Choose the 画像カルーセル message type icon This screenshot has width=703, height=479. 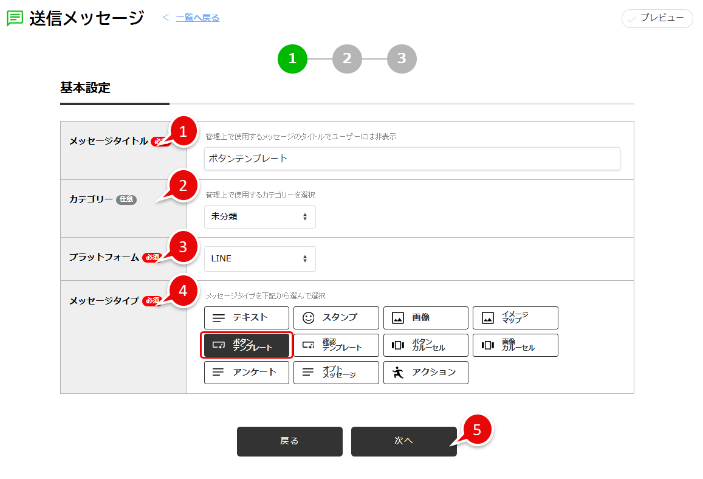click(x=515, y=345)
